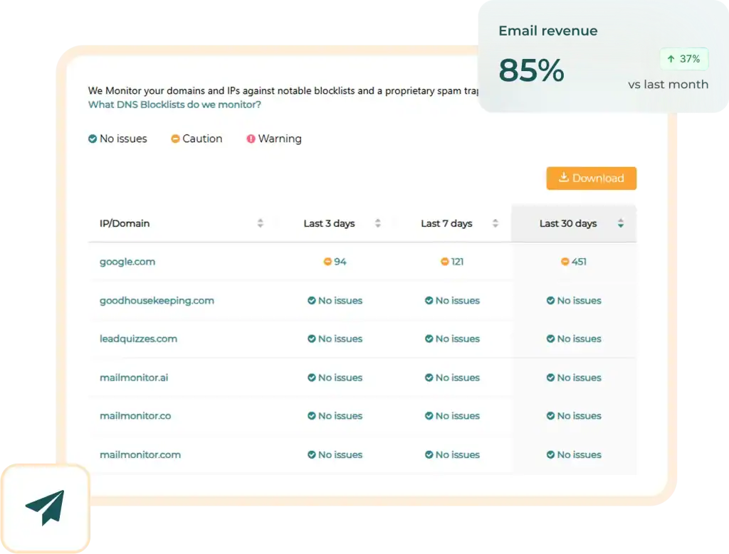
Task: Toggle the Warning legend filter
Action: (274, 139)
